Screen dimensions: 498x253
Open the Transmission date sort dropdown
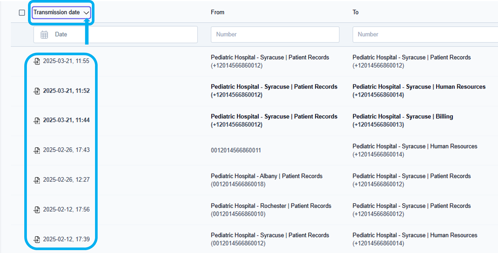coord(57,12)
